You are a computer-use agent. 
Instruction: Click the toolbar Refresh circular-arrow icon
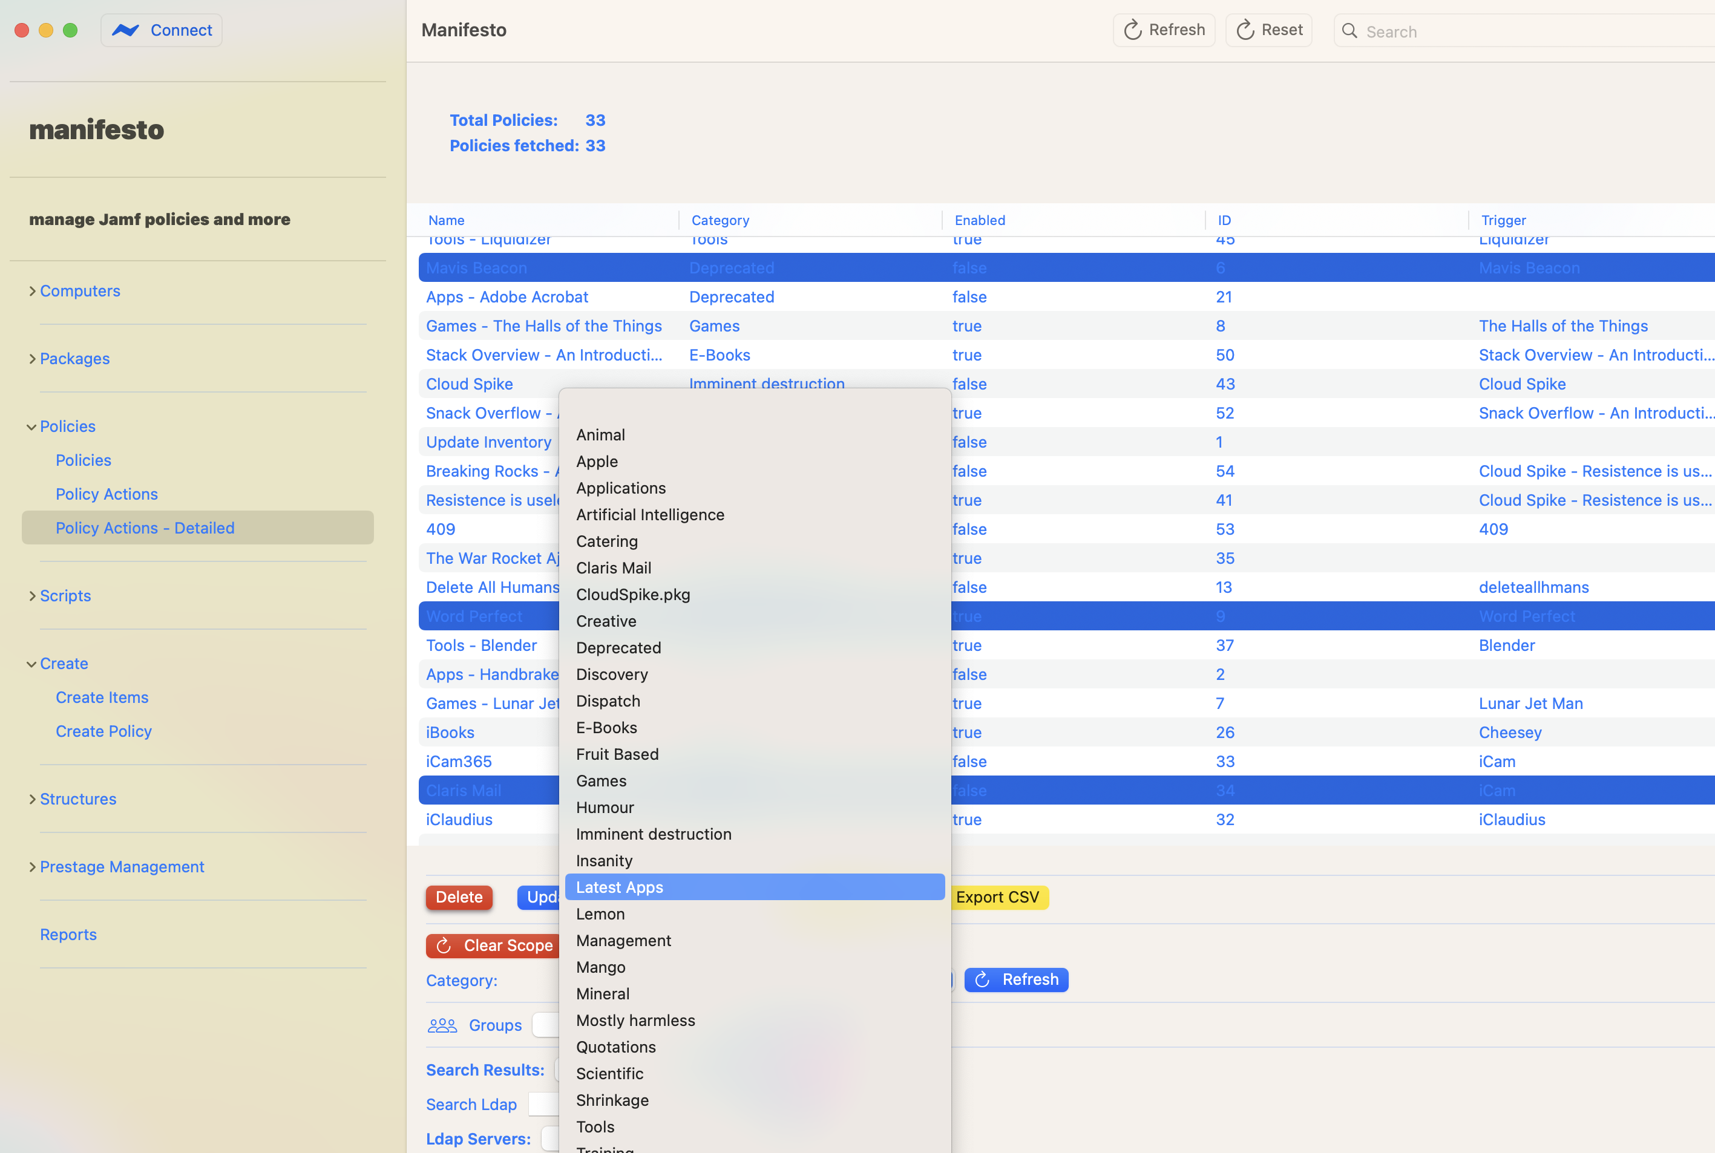pos(1133,30)
